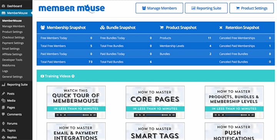Open Manage Members button at top
The image size is (277, 140).
(x=159, y=8)
